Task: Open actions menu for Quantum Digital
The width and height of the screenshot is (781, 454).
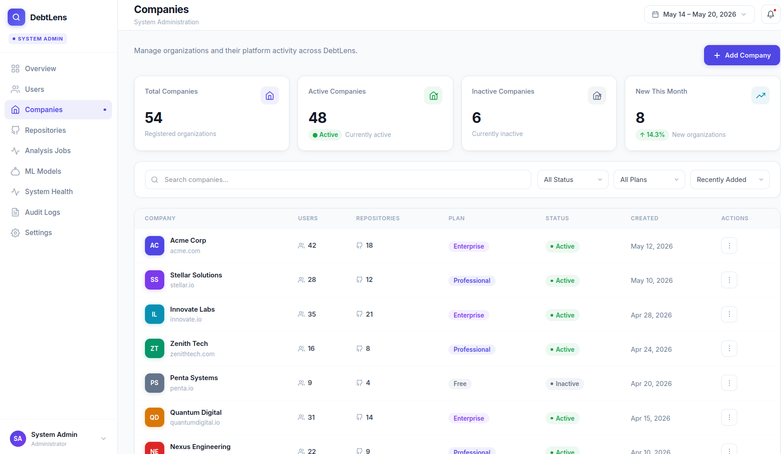Action: click(x=729, y=418)
